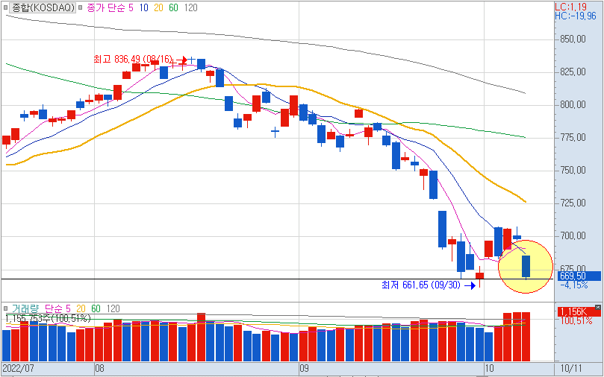Click the 최저 661.65 (09/30) low label
Image resolution: width=604 pixels, height=377 pixels.
[420, 285]
